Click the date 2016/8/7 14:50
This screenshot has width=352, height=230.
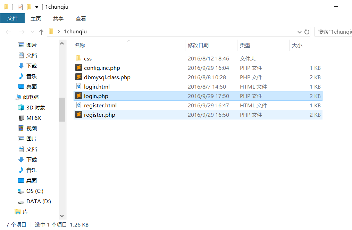coord(207,87)
